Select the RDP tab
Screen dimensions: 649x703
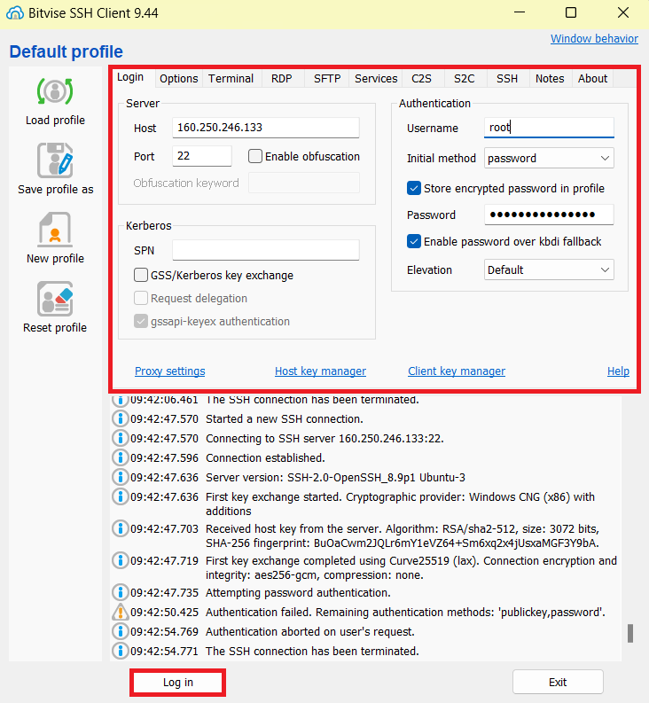click(x=282, y=79)
